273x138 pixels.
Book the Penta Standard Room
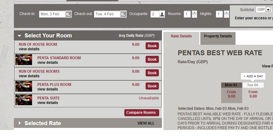tap(152, 59)
